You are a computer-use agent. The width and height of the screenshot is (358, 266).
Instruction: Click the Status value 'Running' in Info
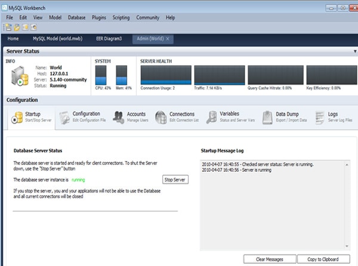(58, 86)
